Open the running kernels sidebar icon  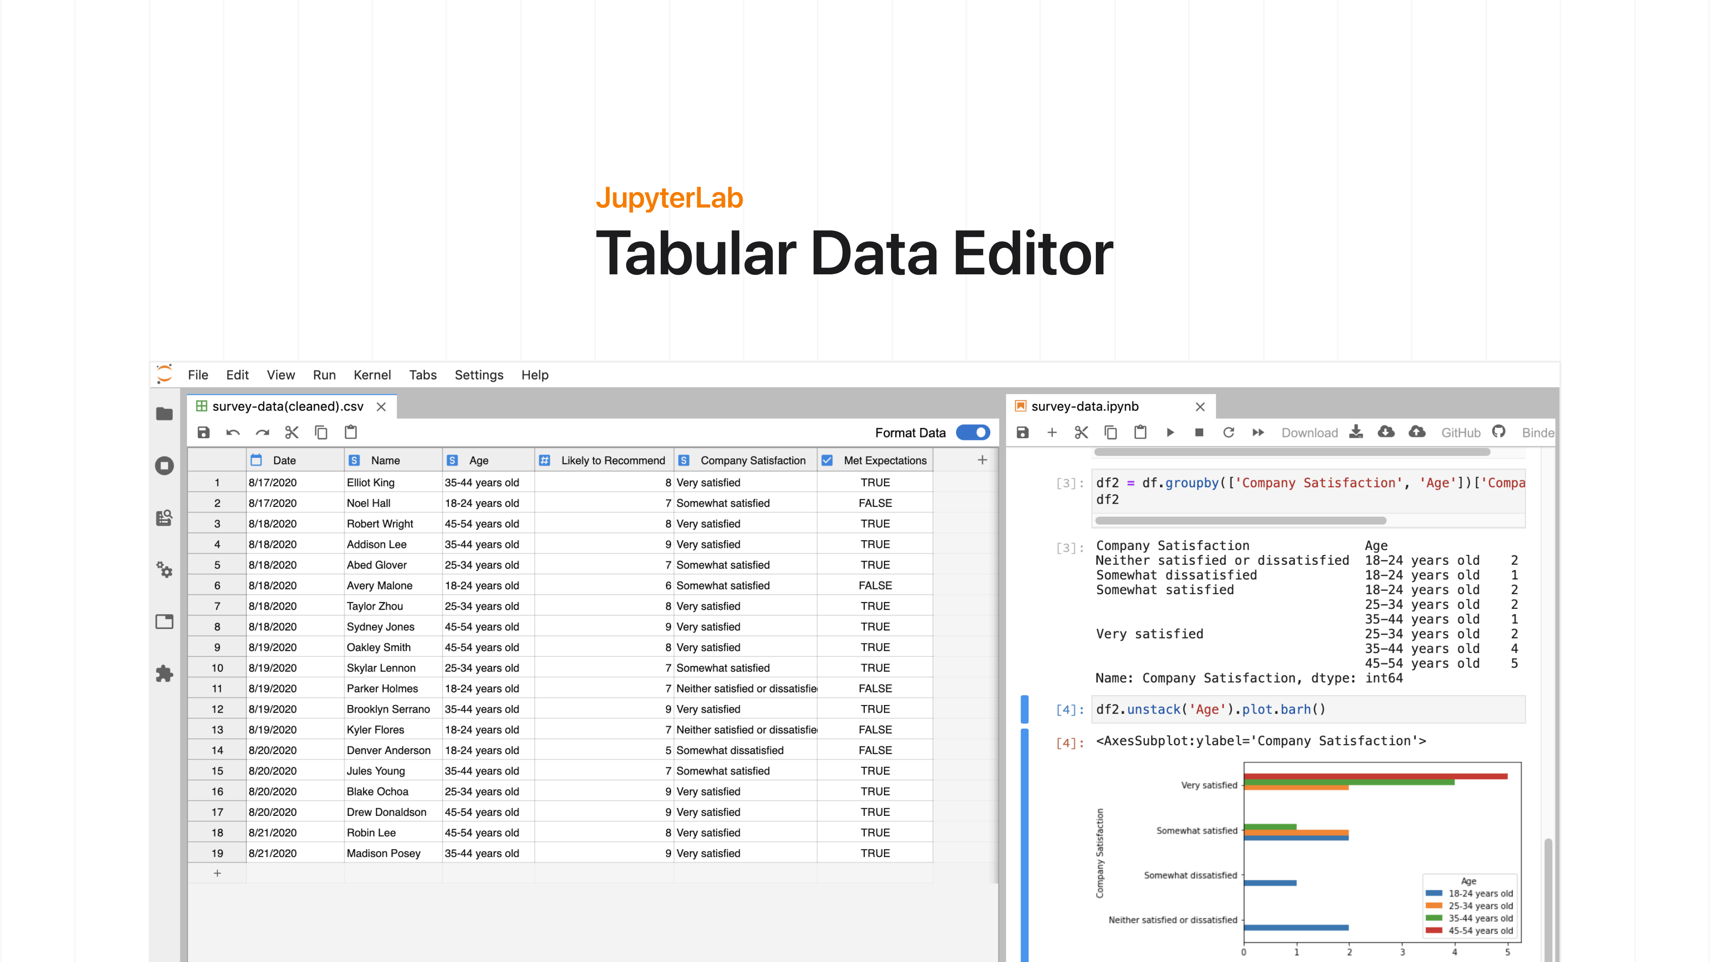click(x=164, y=466)
